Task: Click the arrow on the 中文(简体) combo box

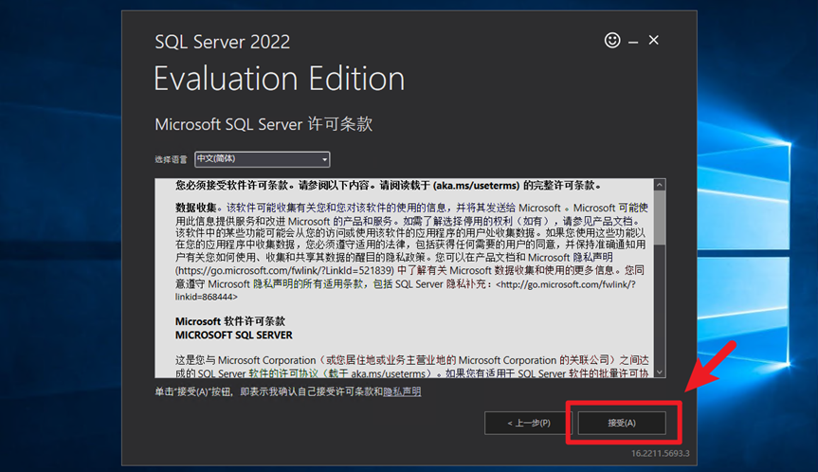Action: [x=324, y=159]
